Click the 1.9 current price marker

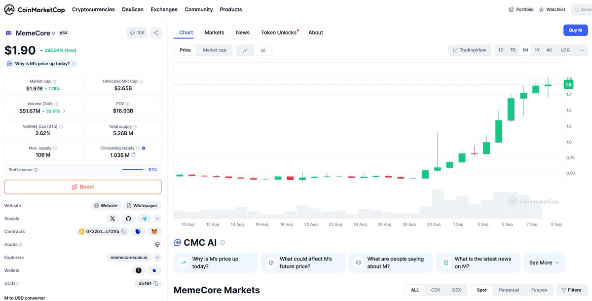click(x=569, y=85)
